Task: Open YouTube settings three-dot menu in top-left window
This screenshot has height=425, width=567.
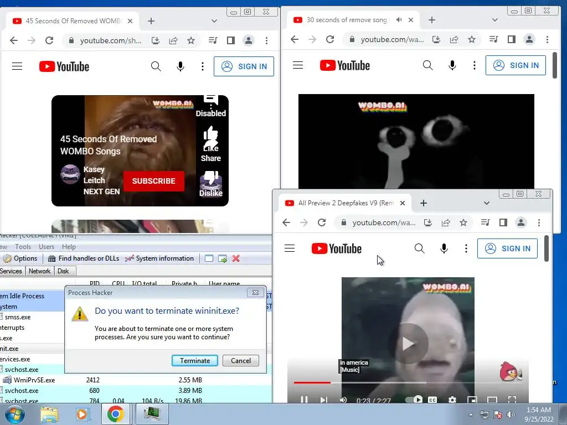Action: tap(203, 66)
